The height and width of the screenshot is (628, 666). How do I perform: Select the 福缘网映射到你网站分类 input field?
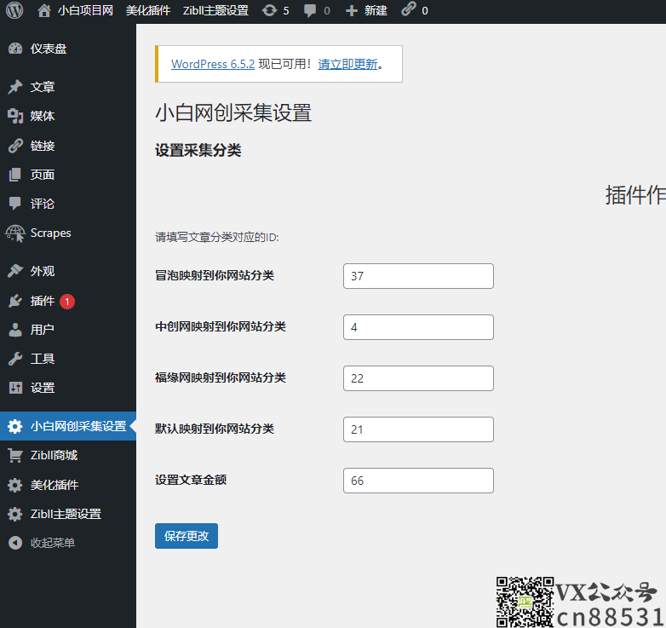(x=418, y=378)
